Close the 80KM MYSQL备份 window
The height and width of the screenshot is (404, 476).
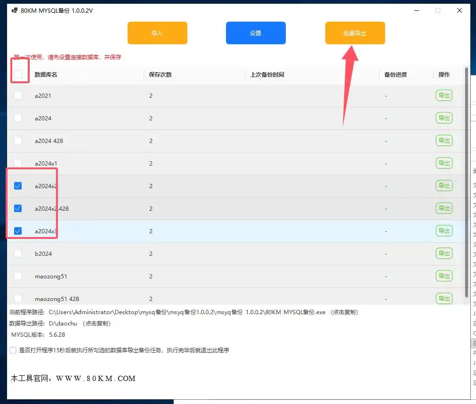point(460,11)
